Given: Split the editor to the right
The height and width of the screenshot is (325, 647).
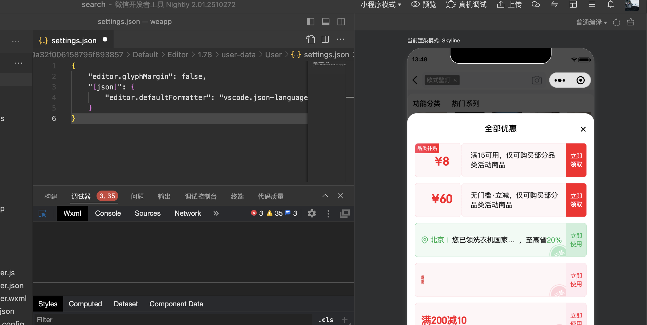Looking at the screenshot, I should coord(325,39).
